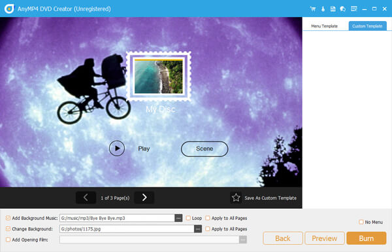
Task: Go to the previous menu page
Action: coord(86,198)
